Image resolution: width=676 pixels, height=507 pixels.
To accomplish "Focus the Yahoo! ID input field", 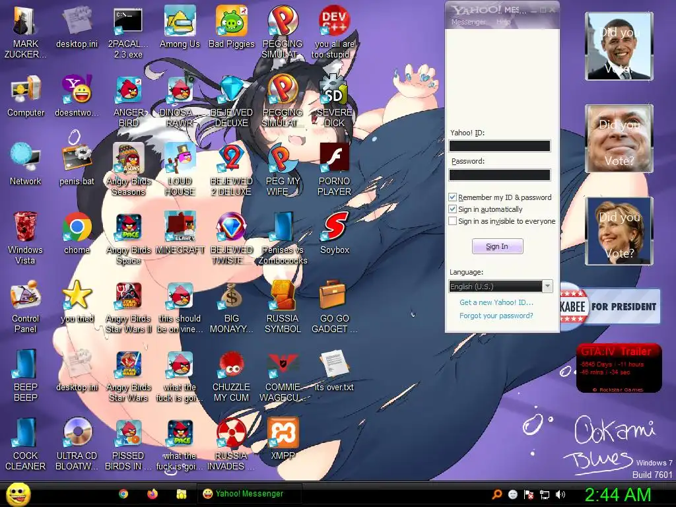I will click(500, 146).
